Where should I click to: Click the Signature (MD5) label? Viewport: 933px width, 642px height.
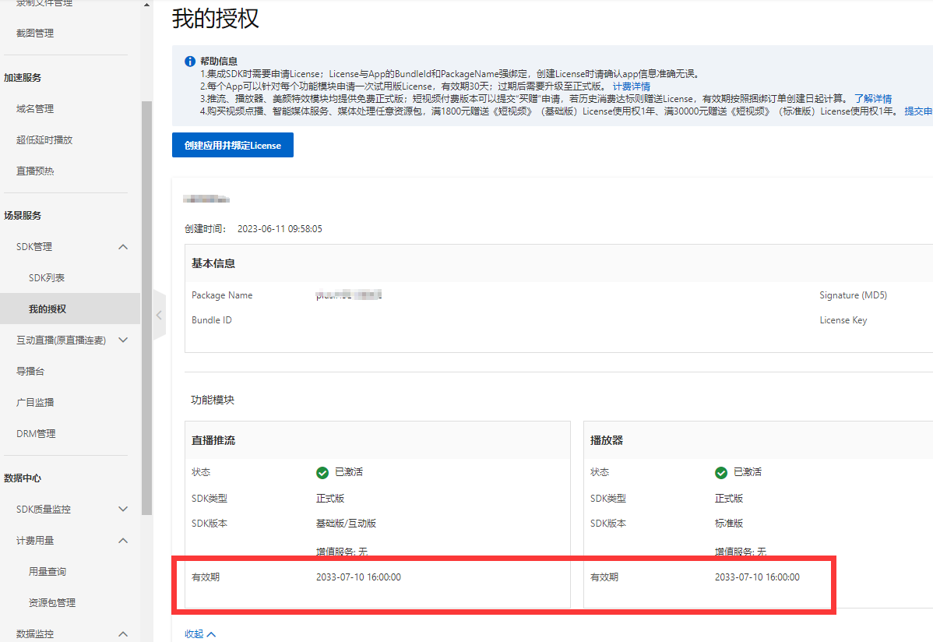854,295
